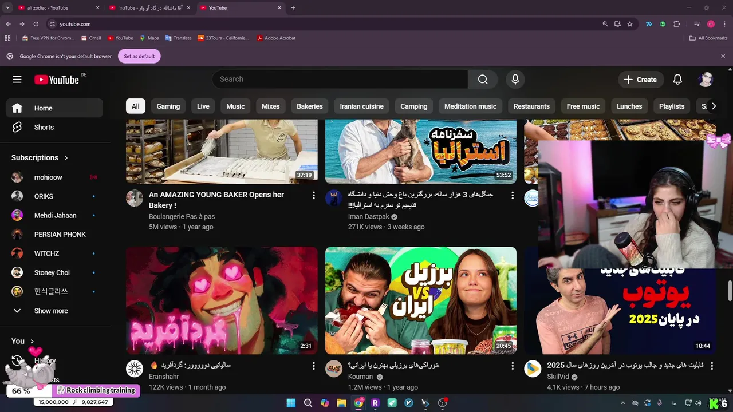Select the Camping filter chip
The image size is (733, 412).
[x=414, y=106]
